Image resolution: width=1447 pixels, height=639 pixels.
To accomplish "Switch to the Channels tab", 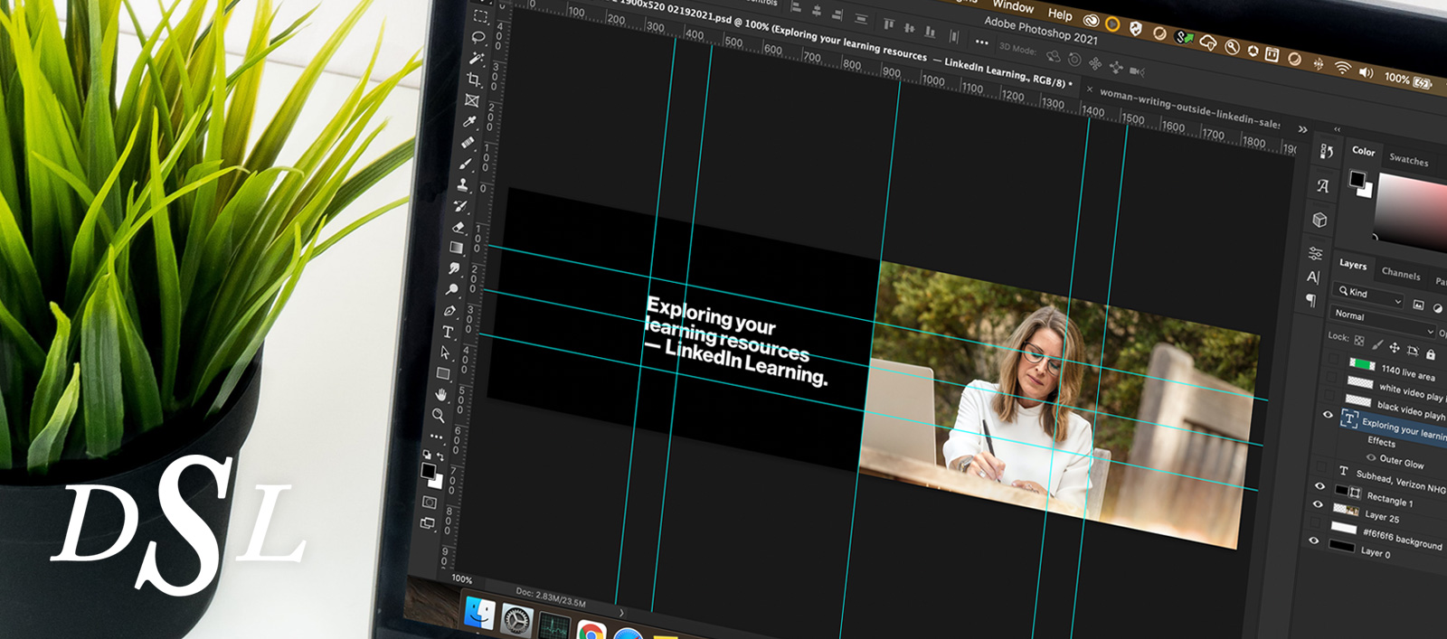I will [1401, 275].
